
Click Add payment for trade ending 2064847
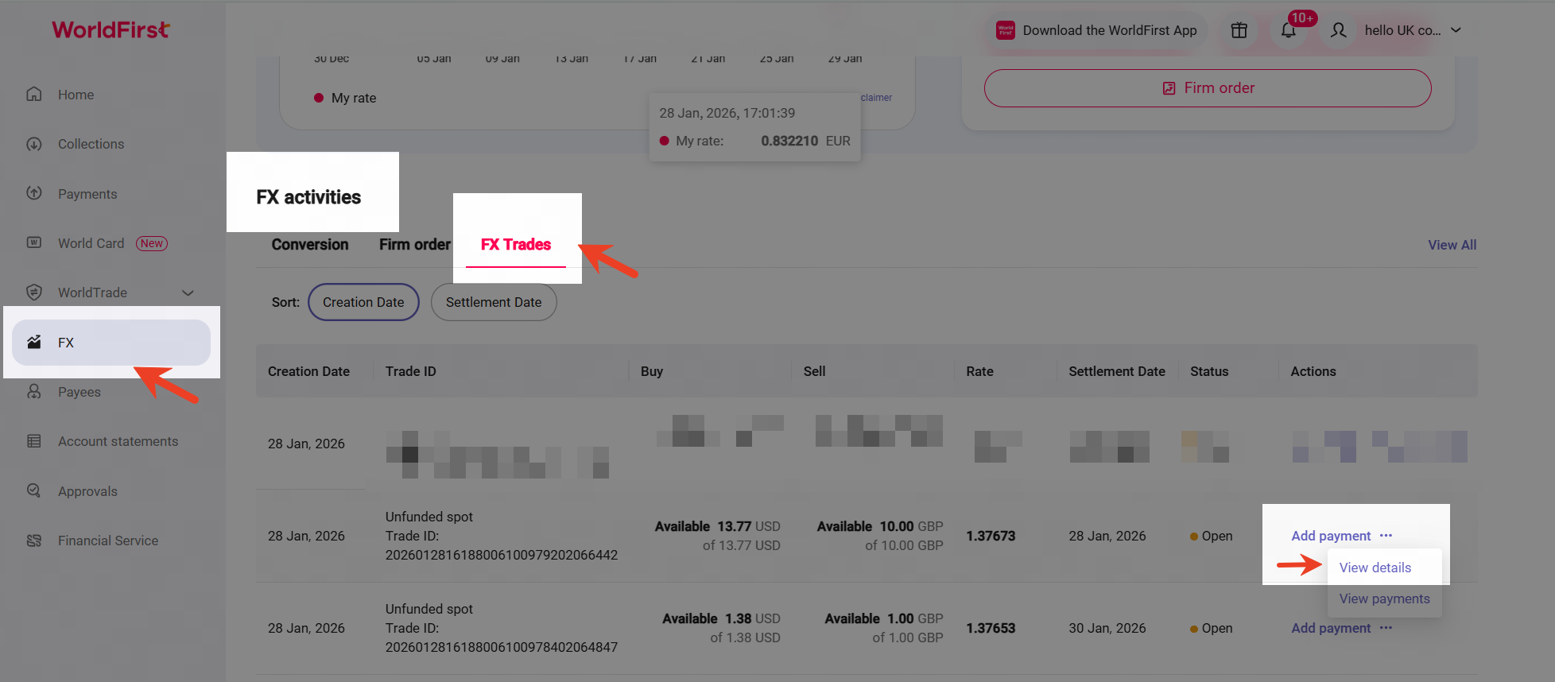(1331, 628)
